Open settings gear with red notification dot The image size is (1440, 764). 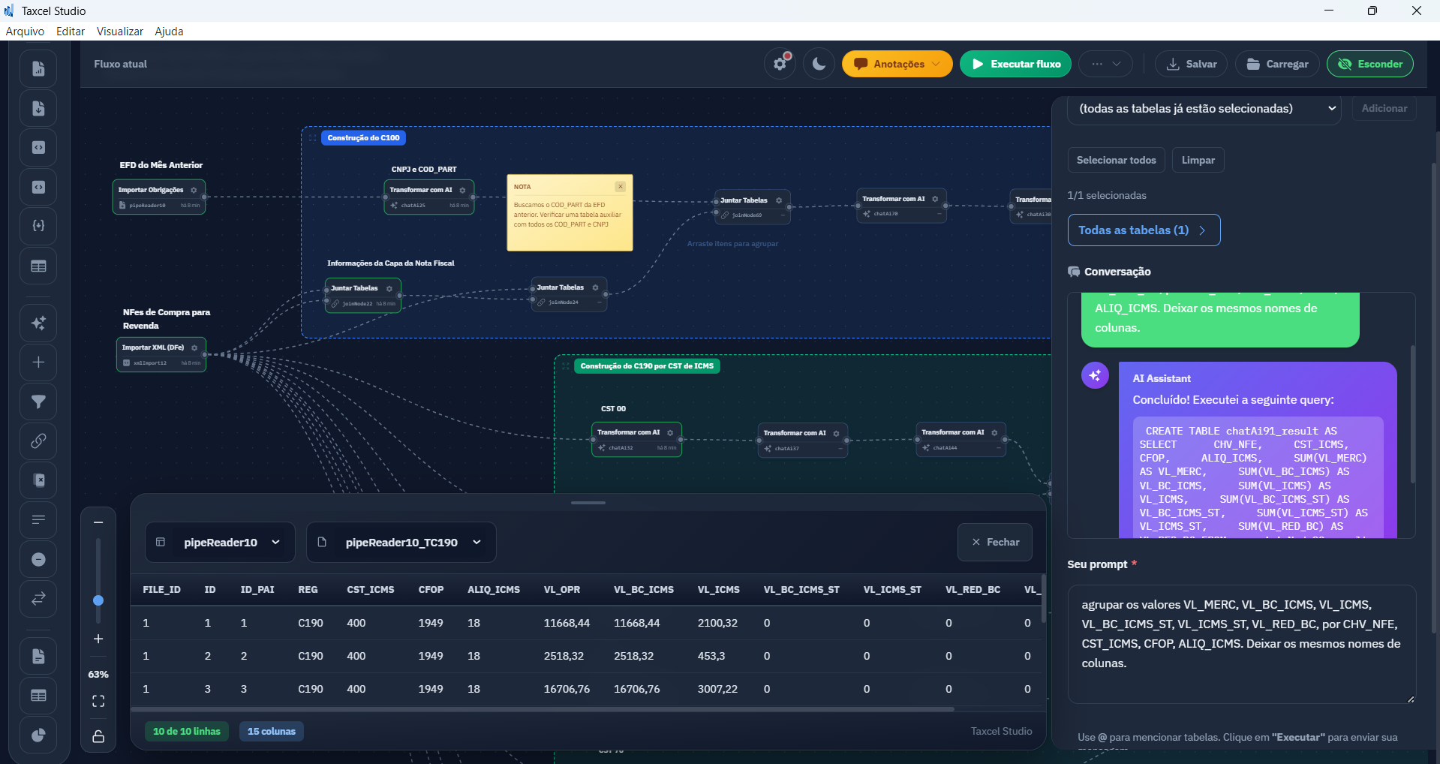click(780, 64)
